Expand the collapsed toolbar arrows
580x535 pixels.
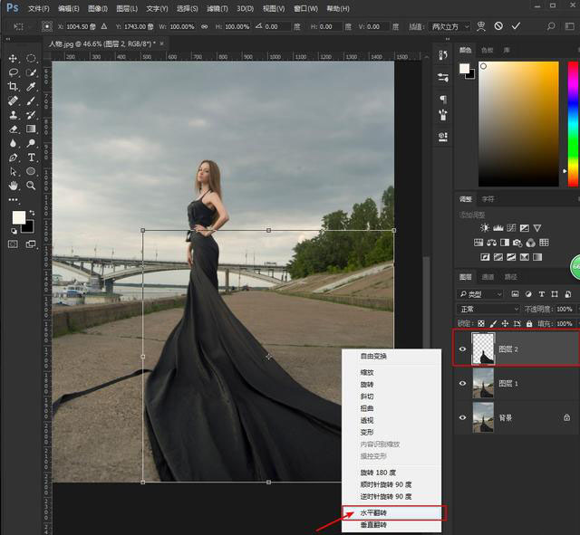click(8, 39)
